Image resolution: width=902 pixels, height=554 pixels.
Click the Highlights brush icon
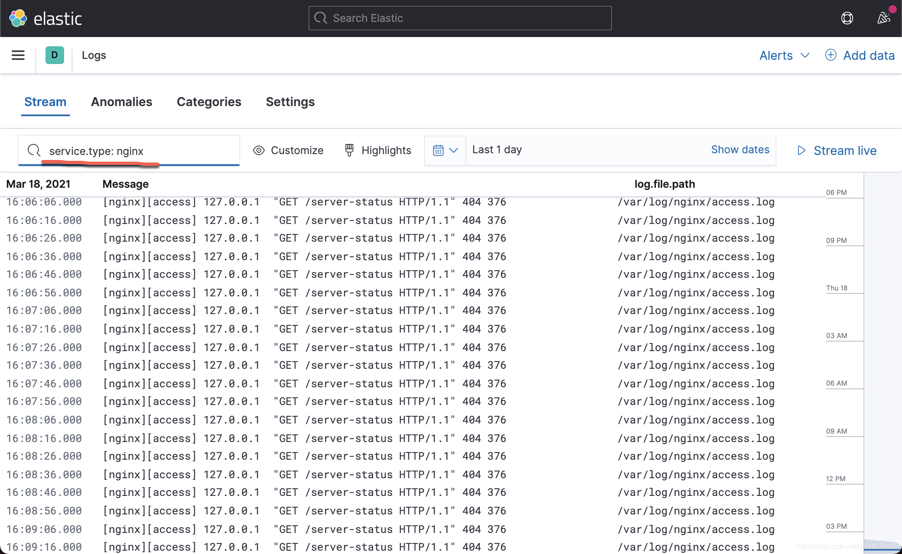[349, 150]
